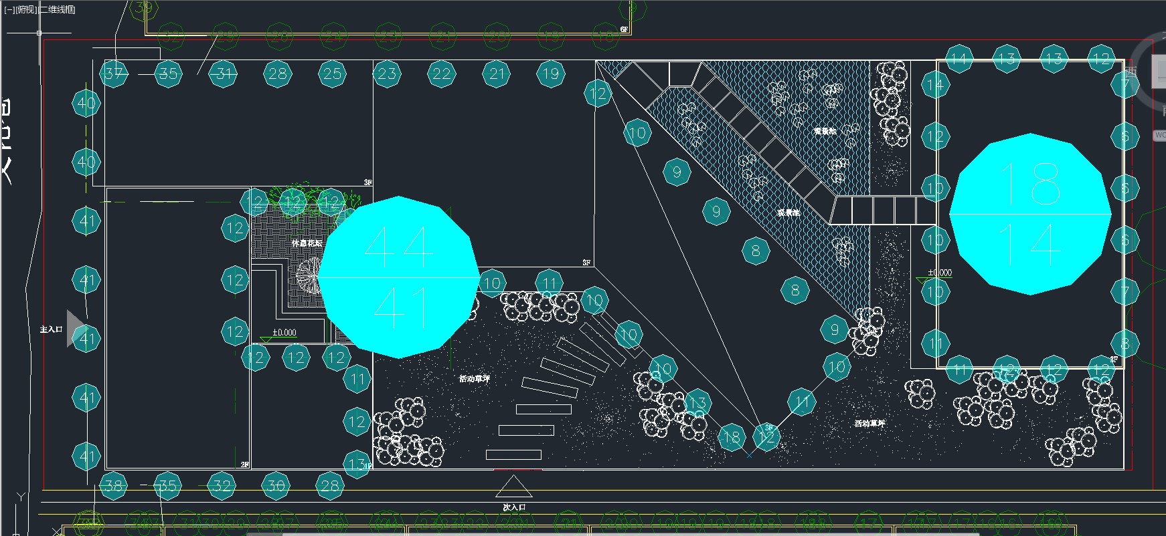Select the 次入口 entrance triangle marker
This screenshot has width=1166, height=536.
point(513,487)
